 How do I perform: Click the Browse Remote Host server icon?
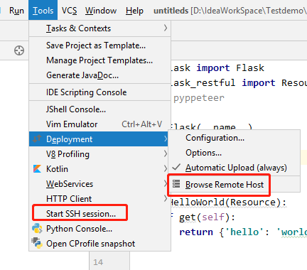click(x=176, y=184)
